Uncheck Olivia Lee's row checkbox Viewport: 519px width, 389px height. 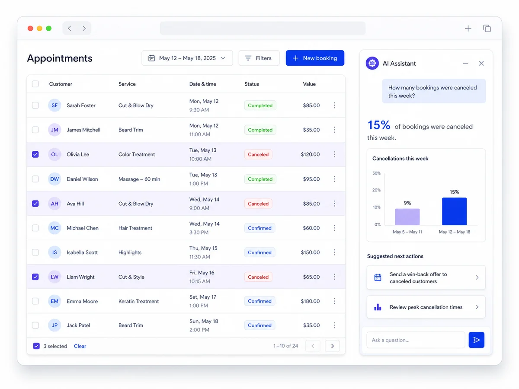click(x=35, y=154)
